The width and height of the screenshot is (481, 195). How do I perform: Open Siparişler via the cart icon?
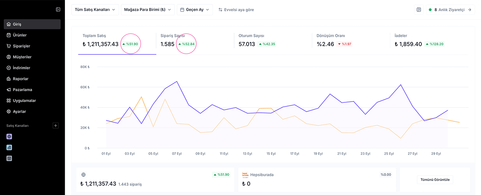[x=9, y=46]
